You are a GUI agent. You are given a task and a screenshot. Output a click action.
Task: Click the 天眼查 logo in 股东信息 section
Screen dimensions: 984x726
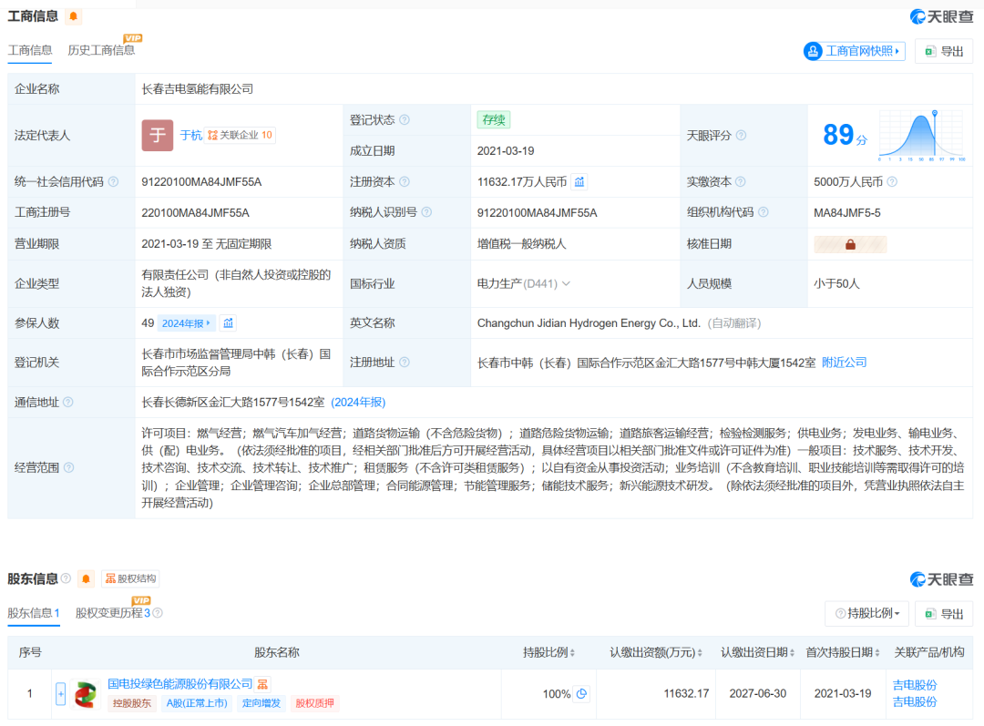(941, 579)
